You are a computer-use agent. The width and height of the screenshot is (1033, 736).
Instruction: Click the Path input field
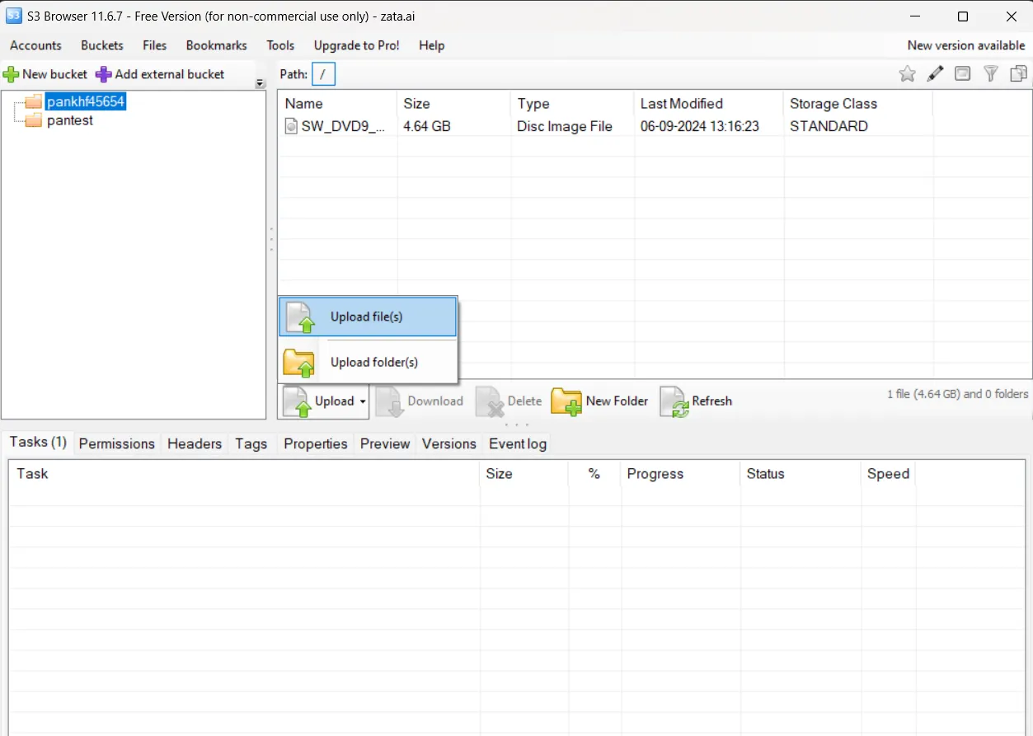point(323,74)
